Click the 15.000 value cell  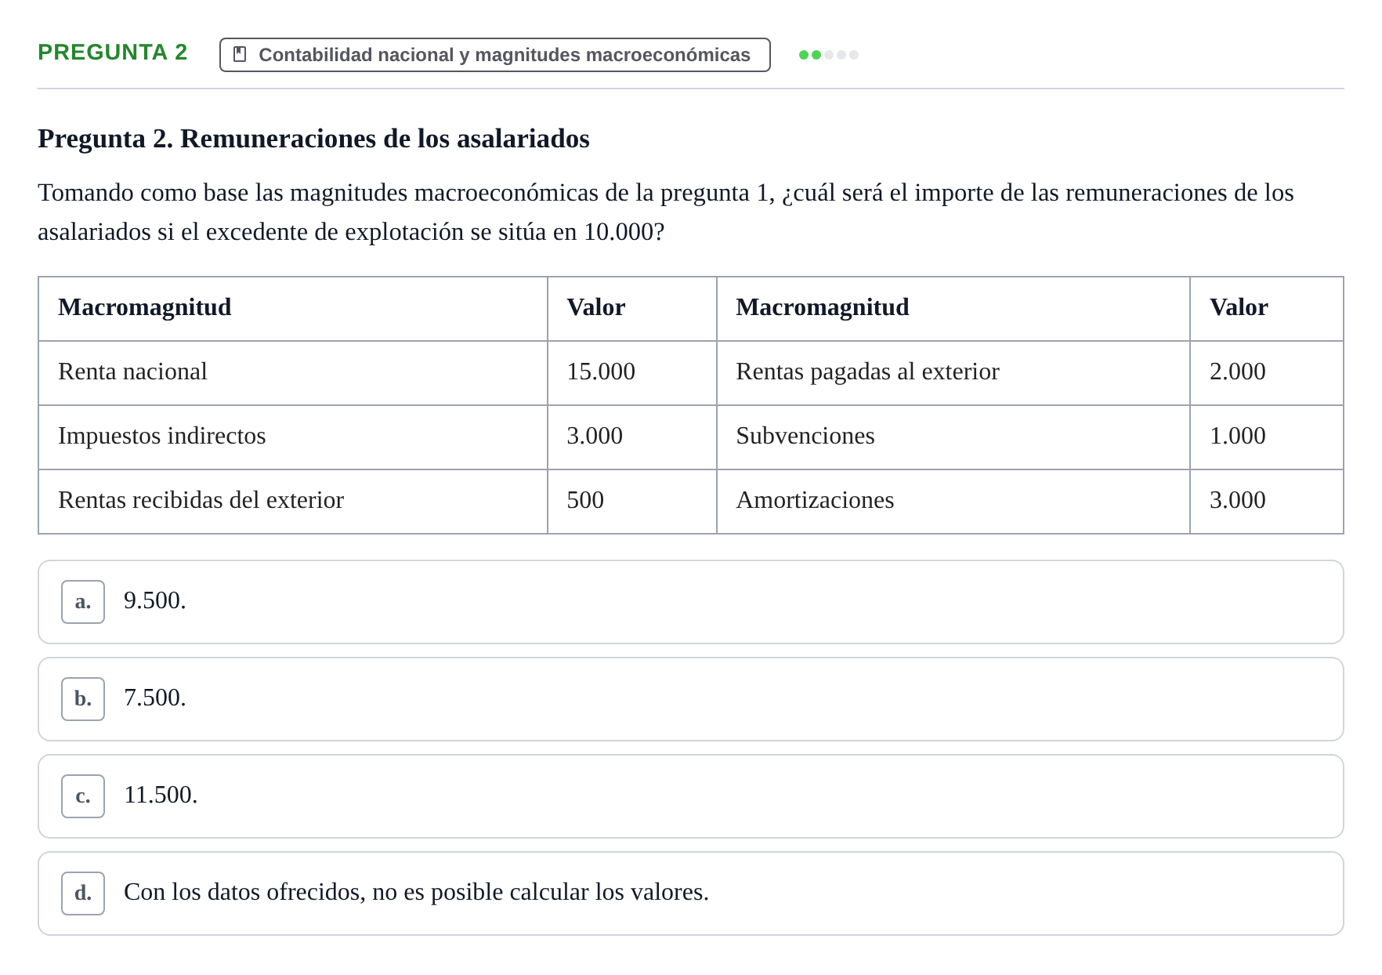tap(632, 373)
